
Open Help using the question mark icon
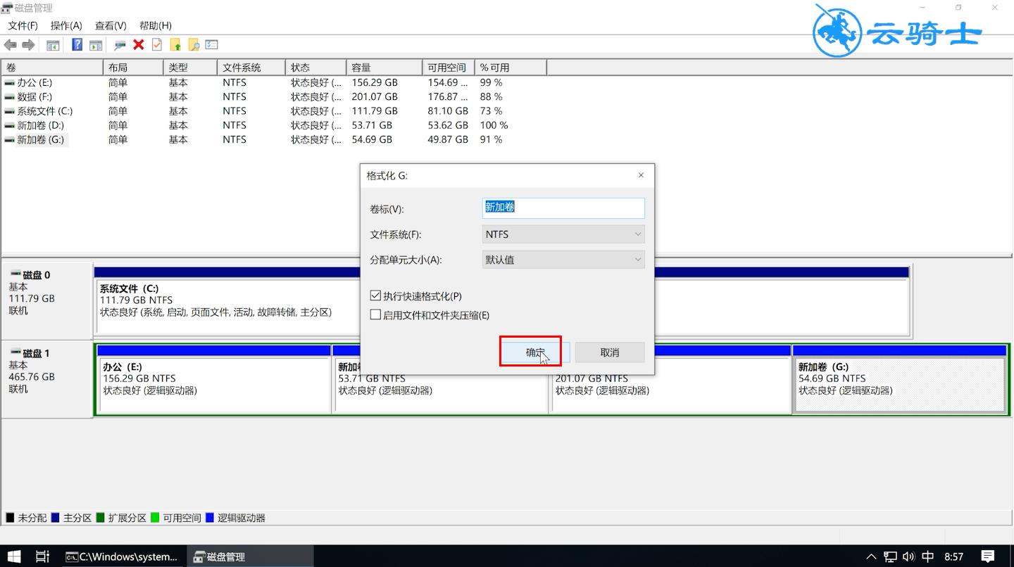(x=77, y=44)
